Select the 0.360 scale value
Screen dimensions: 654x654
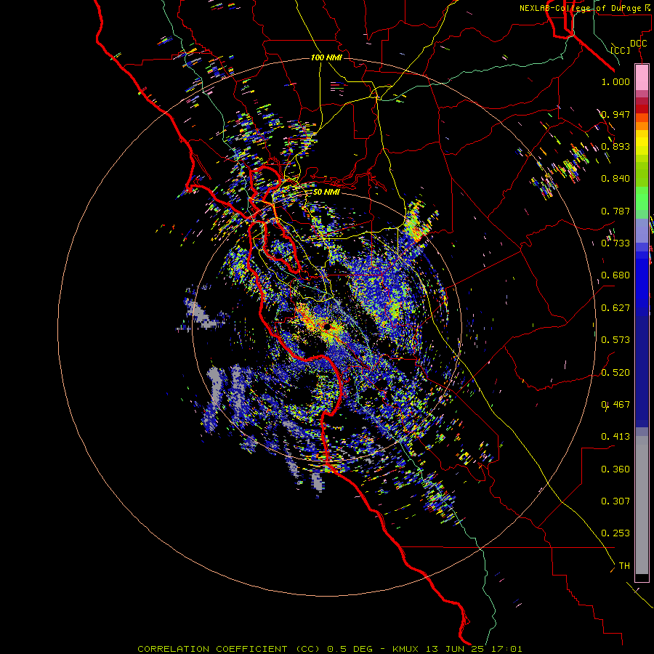[x=615, y=469]
